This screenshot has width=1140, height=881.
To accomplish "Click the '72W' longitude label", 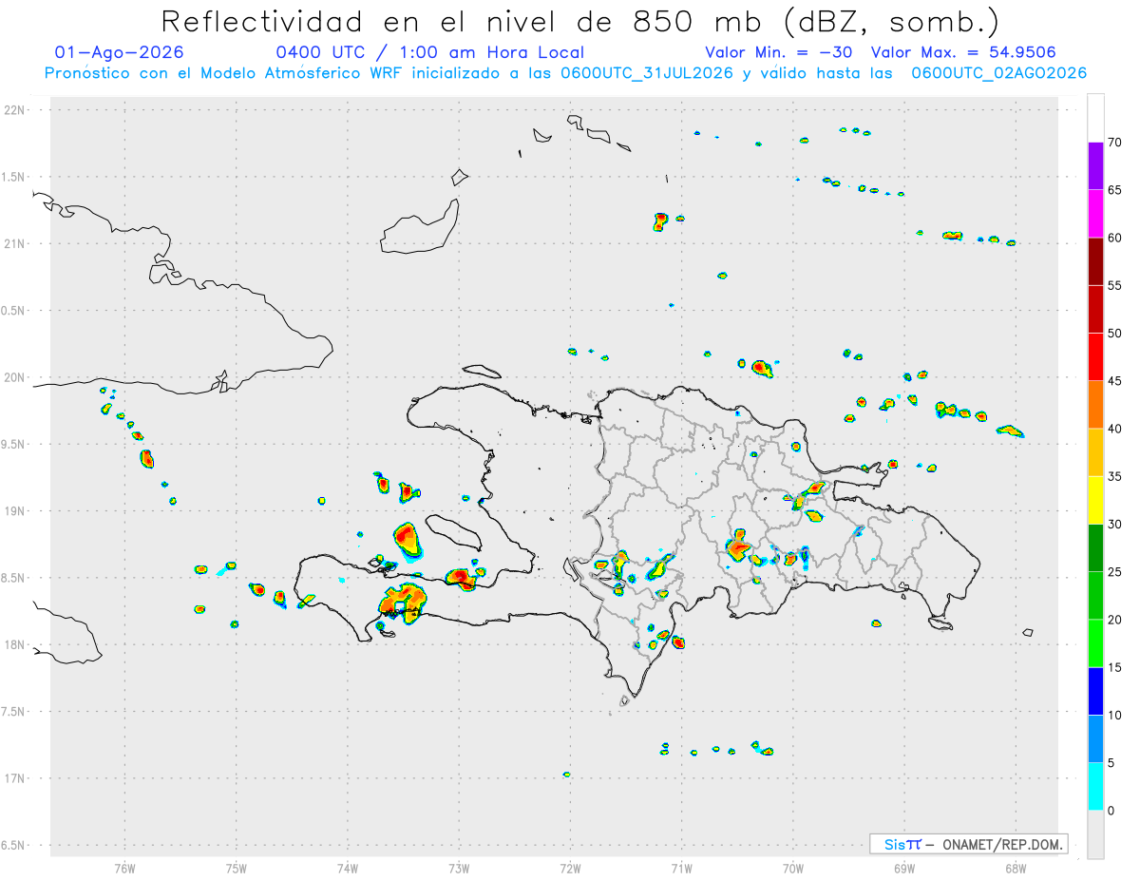I will [x=570, y=869].
